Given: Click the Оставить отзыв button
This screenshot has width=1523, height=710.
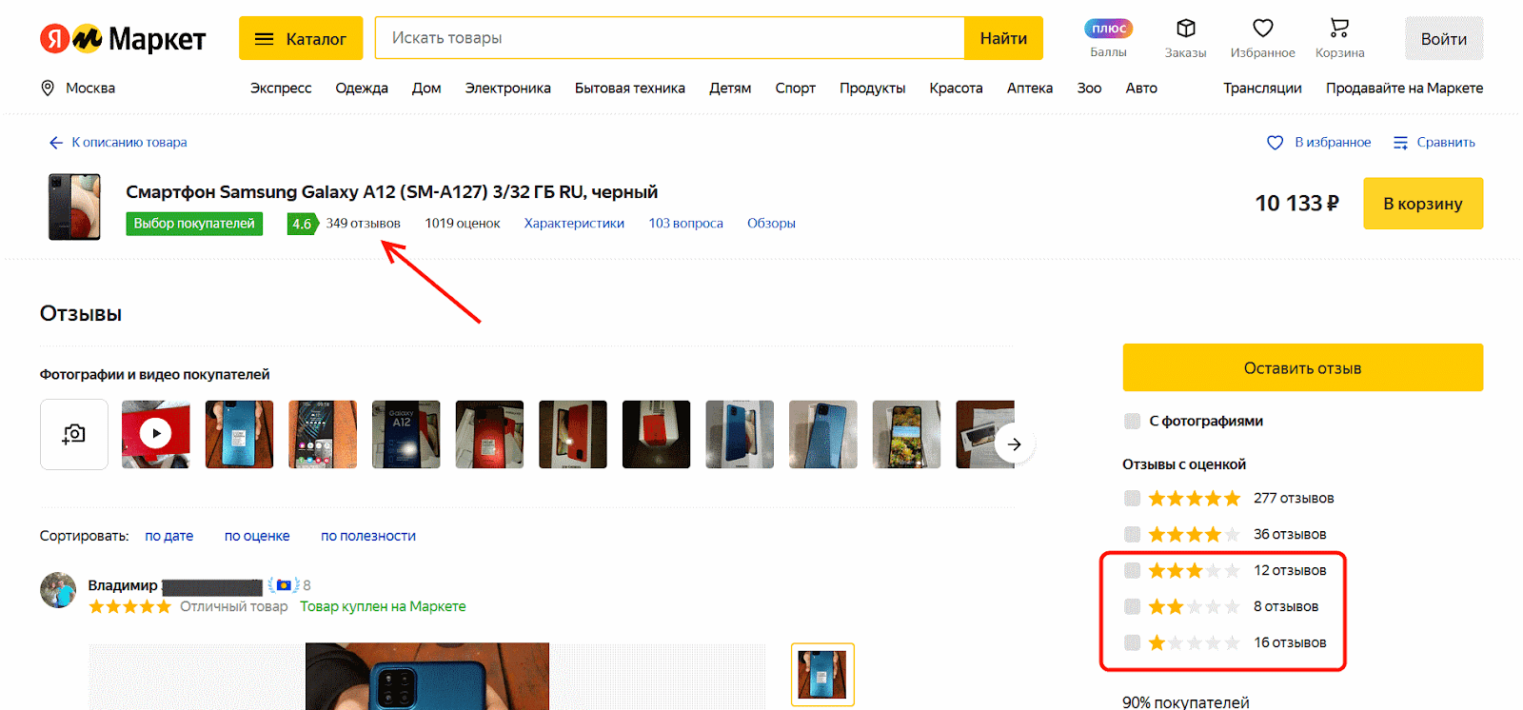Looking at the screenshot, I should point(1302,367).
